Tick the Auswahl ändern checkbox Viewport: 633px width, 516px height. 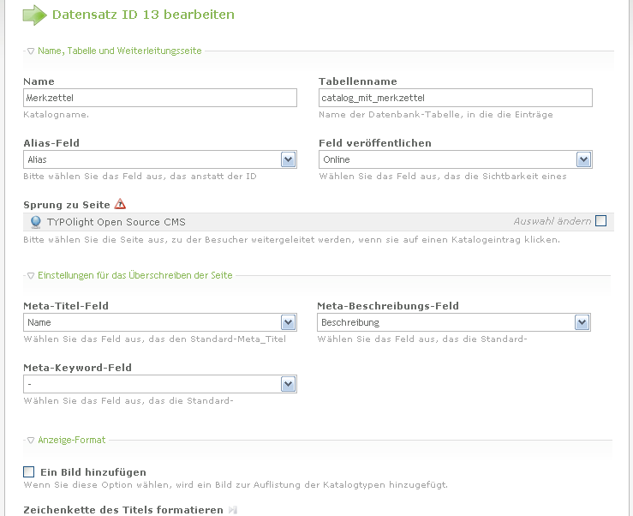click(x=600, y=221)
